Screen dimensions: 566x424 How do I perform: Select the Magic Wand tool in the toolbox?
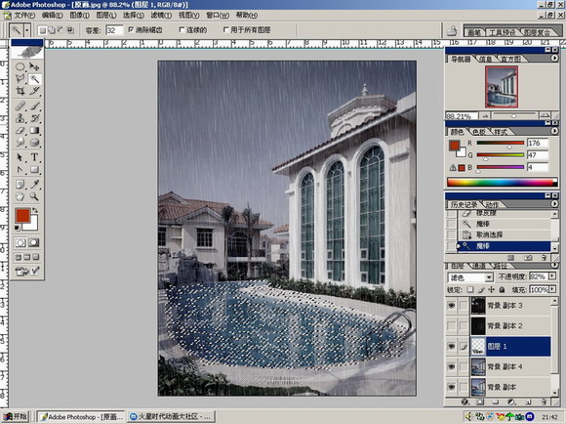point(35,79)
